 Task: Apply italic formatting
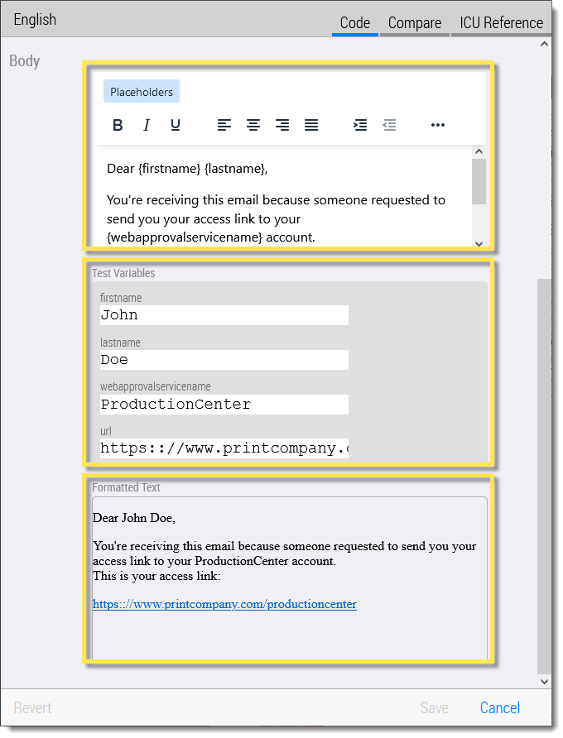[147, 125]
